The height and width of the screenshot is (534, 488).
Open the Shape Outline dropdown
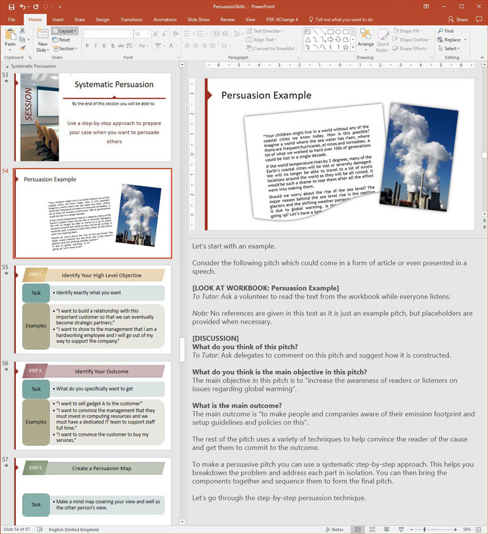(x=411, y=40)
